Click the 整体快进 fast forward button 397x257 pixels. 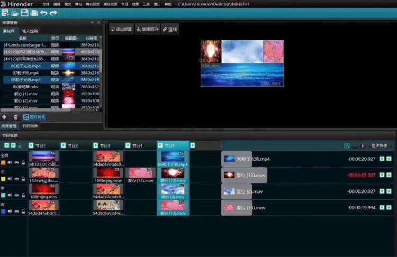click(x=380, y=146)
